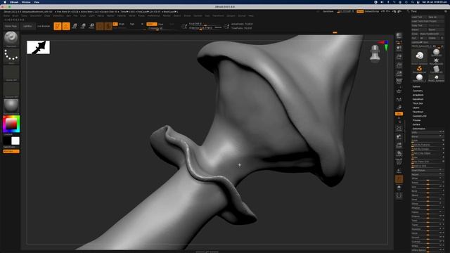The width and height of the screenshot is (450, 253).
Task: Open the Preferences menu
Action: pos(154,15)
